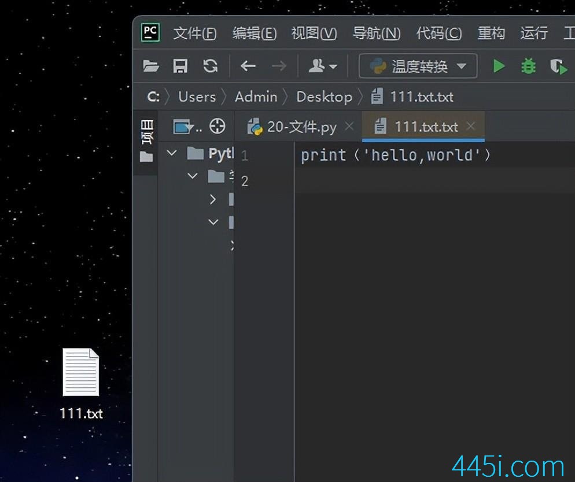Select the 111.txt desktop file icon
575x482 pixels.
point(80,372)
